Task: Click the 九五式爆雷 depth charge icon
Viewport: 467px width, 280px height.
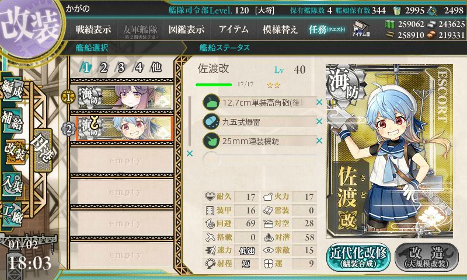Action: tap(211, 121)
